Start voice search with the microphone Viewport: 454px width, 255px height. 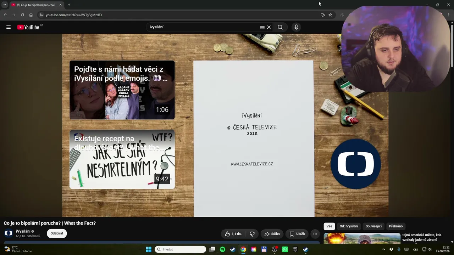(x=296, y=27)
